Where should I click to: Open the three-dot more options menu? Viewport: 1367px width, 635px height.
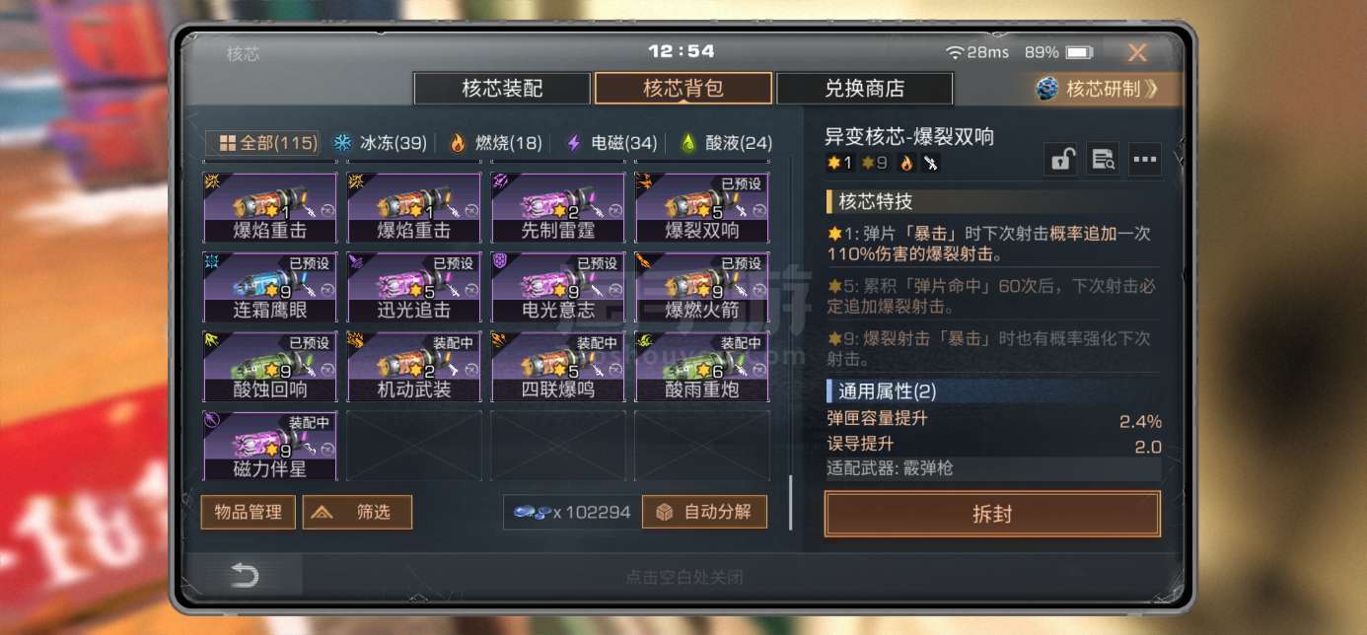pyautogui.click(x=1144, y=159)
